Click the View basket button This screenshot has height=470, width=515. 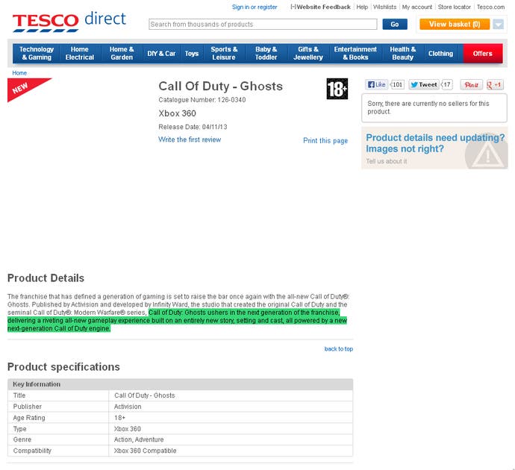pos(455,25)
